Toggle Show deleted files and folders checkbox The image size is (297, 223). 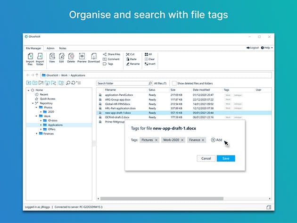174,83
